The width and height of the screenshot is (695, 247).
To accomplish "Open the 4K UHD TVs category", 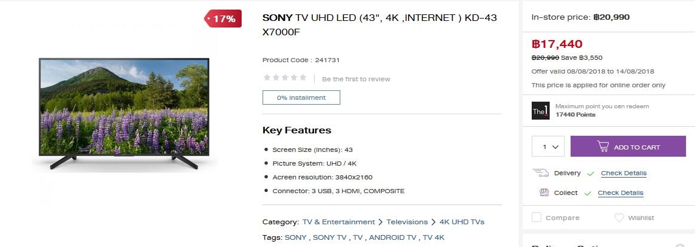I will [462, 222].
